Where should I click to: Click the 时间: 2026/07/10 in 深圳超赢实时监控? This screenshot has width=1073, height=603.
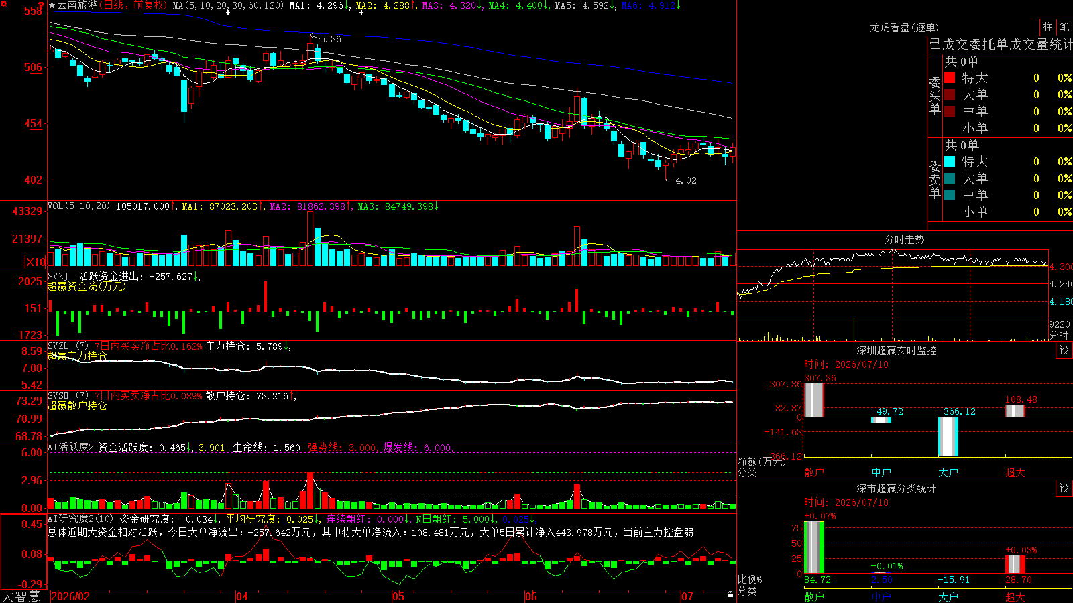tap(846, 364)
